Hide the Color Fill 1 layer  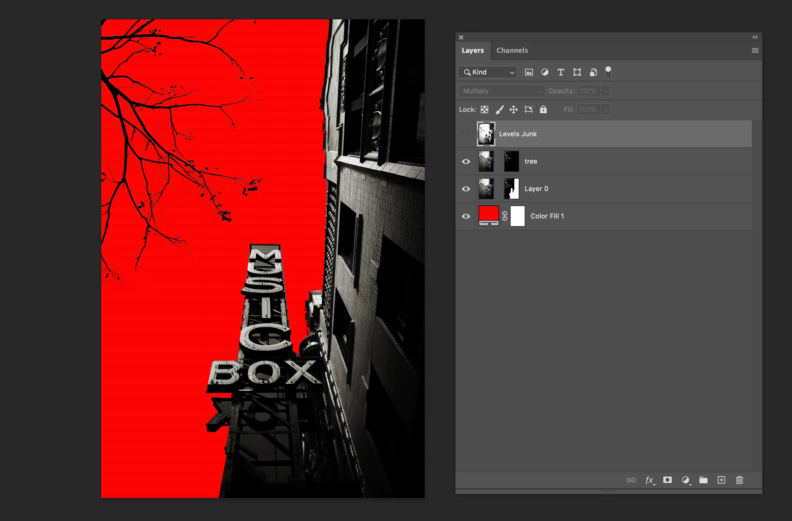point(466,216)
